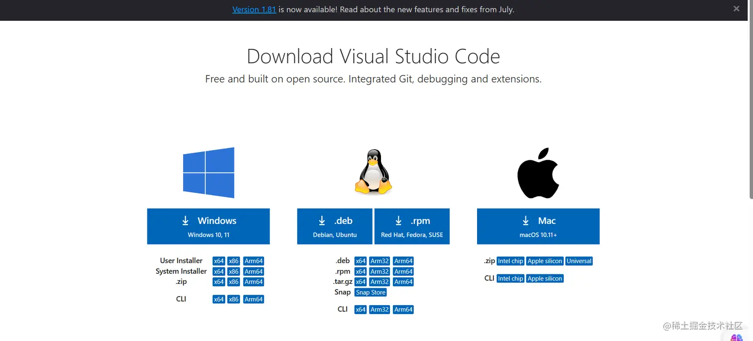
Task: Click the 'Download Visual Studio Code' heading
Action: tap(374, 56)
